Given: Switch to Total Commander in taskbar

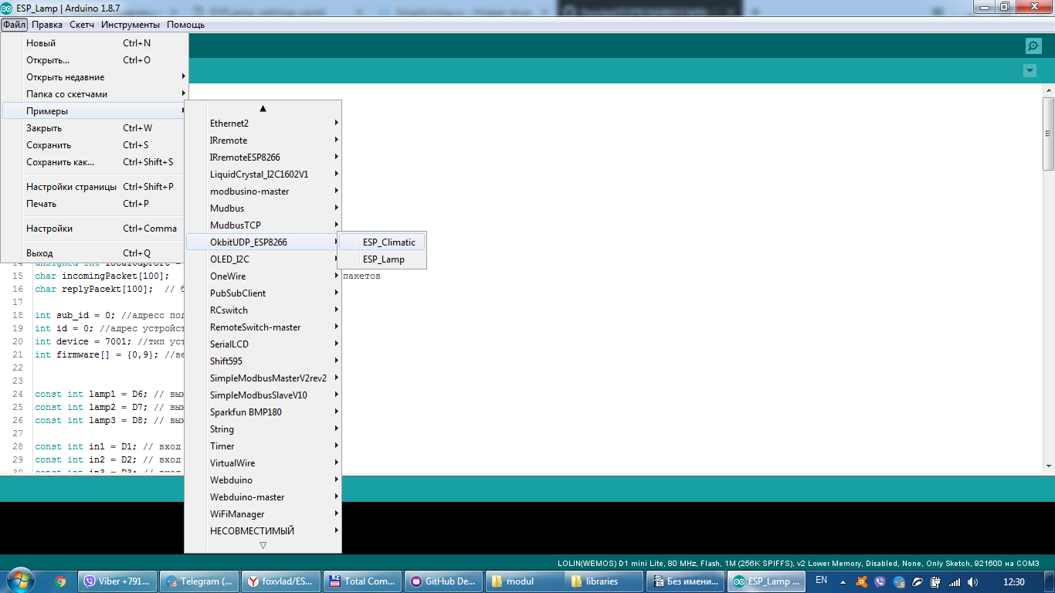Looking at the screenshot, I should (363, 581).
